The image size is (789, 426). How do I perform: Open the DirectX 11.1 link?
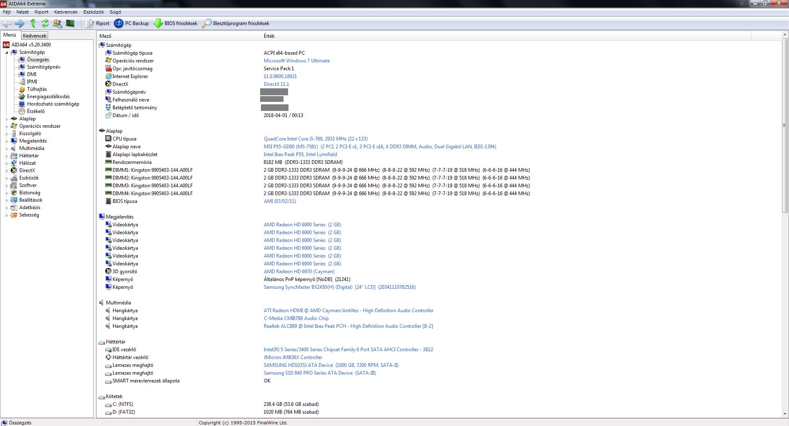(x=276, y=84)
